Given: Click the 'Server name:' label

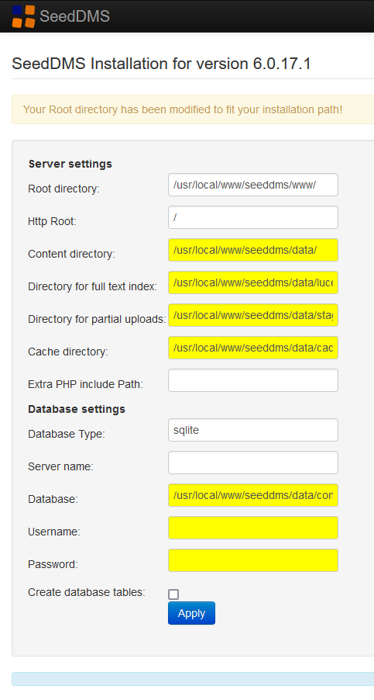Looking at the screenshot, I should [x=60, y=466].
